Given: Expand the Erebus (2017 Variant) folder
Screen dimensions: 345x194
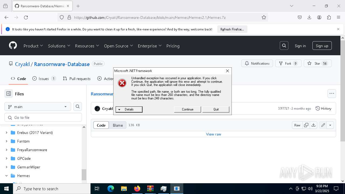Looking at the screenshot, I should [6, 133].
